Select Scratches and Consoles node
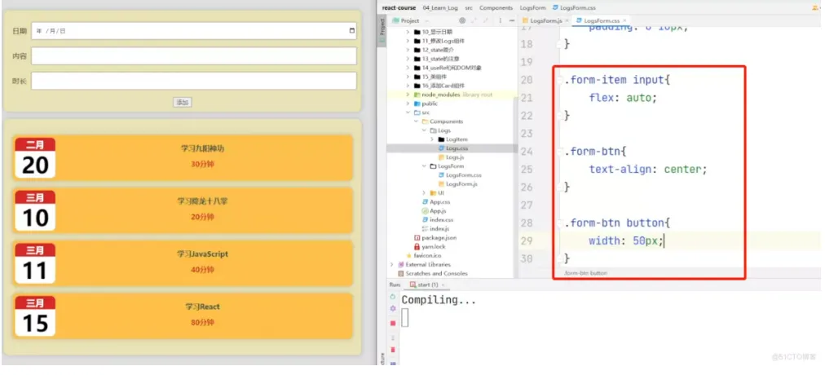Viewport: 825px width, 375px height. click(x=433, y=273)
